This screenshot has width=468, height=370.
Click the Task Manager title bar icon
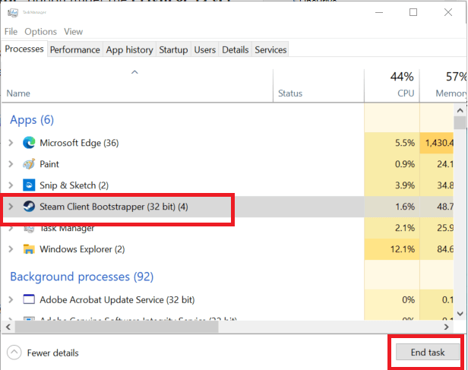click(x=12, y=13)
